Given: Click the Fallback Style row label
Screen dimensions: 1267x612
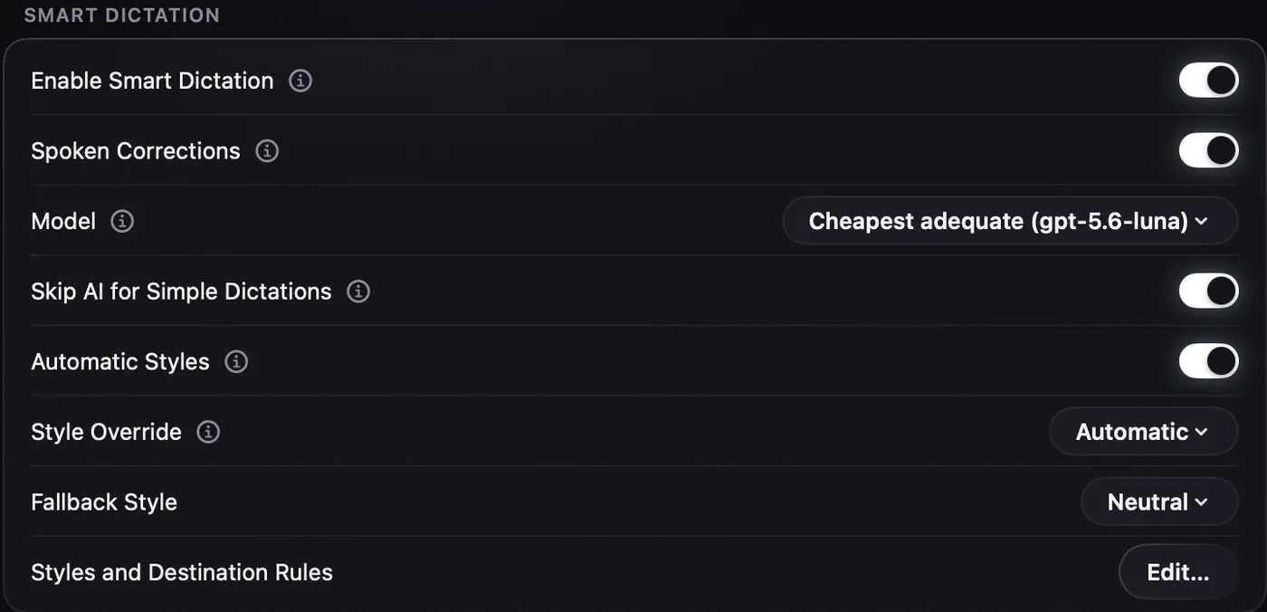Looking at the screenshot, I should tap(104, 502).
